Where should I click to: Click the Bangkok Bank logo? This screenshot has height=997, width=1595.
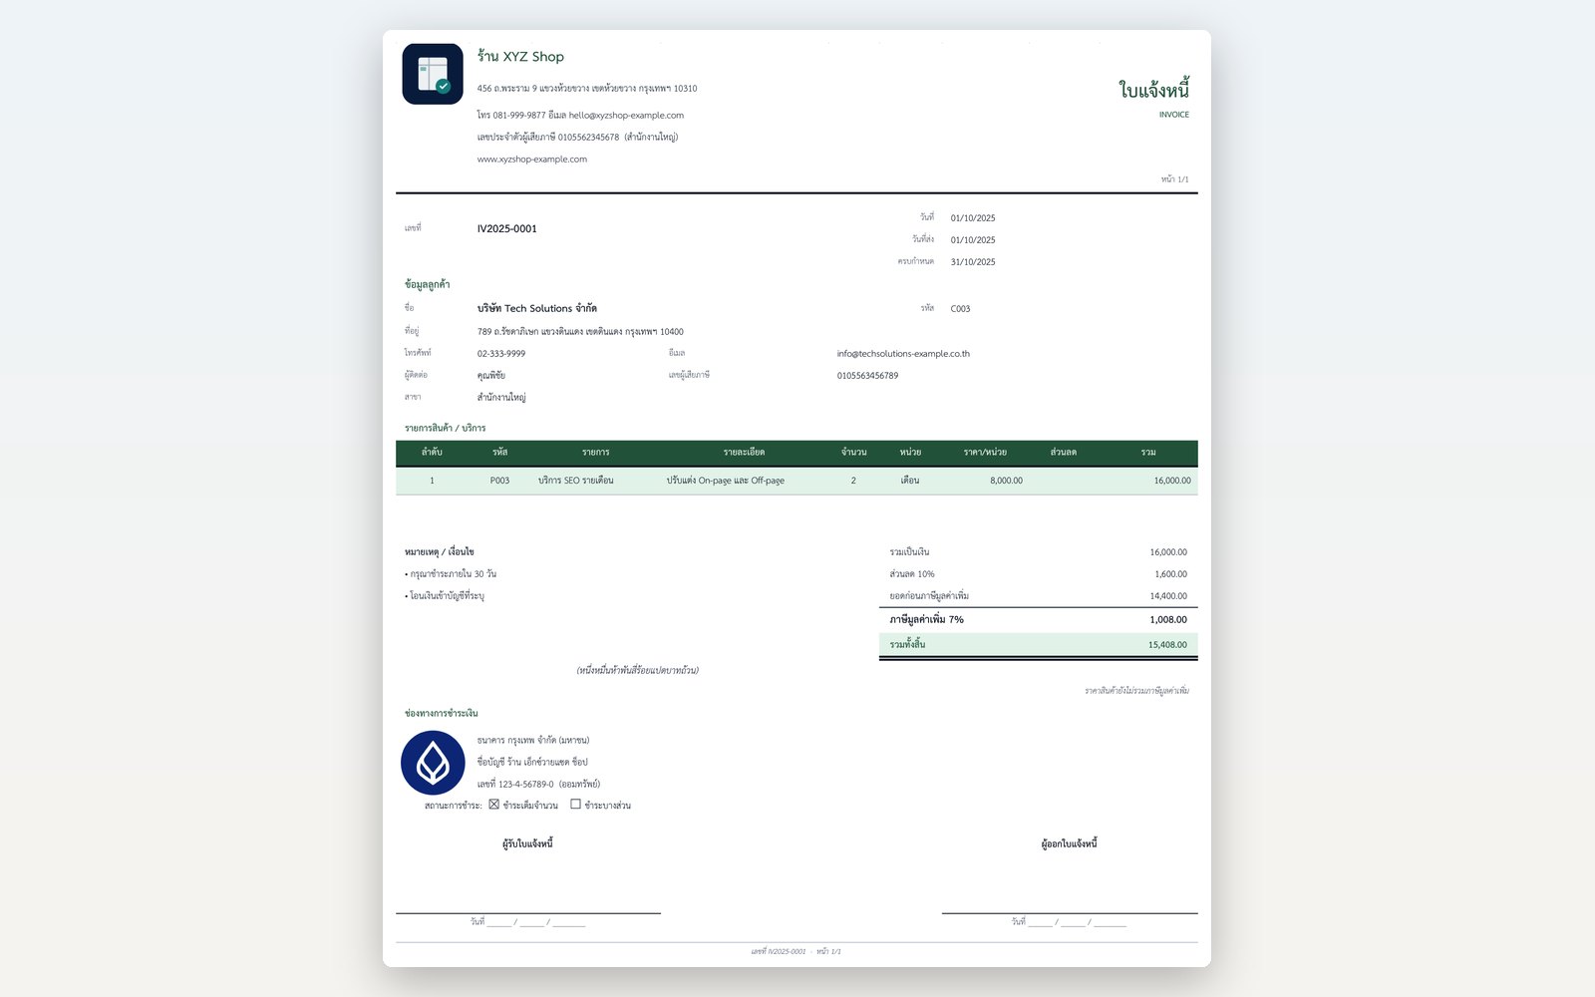coord(433,763)
